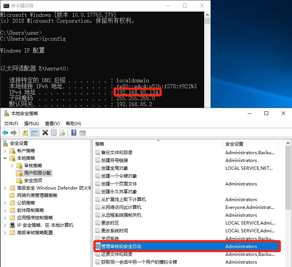Select the 从扩展坞上取下计算机 policy row
The image size is (292, 267).
pyautogui.click(x=187, y=200)
